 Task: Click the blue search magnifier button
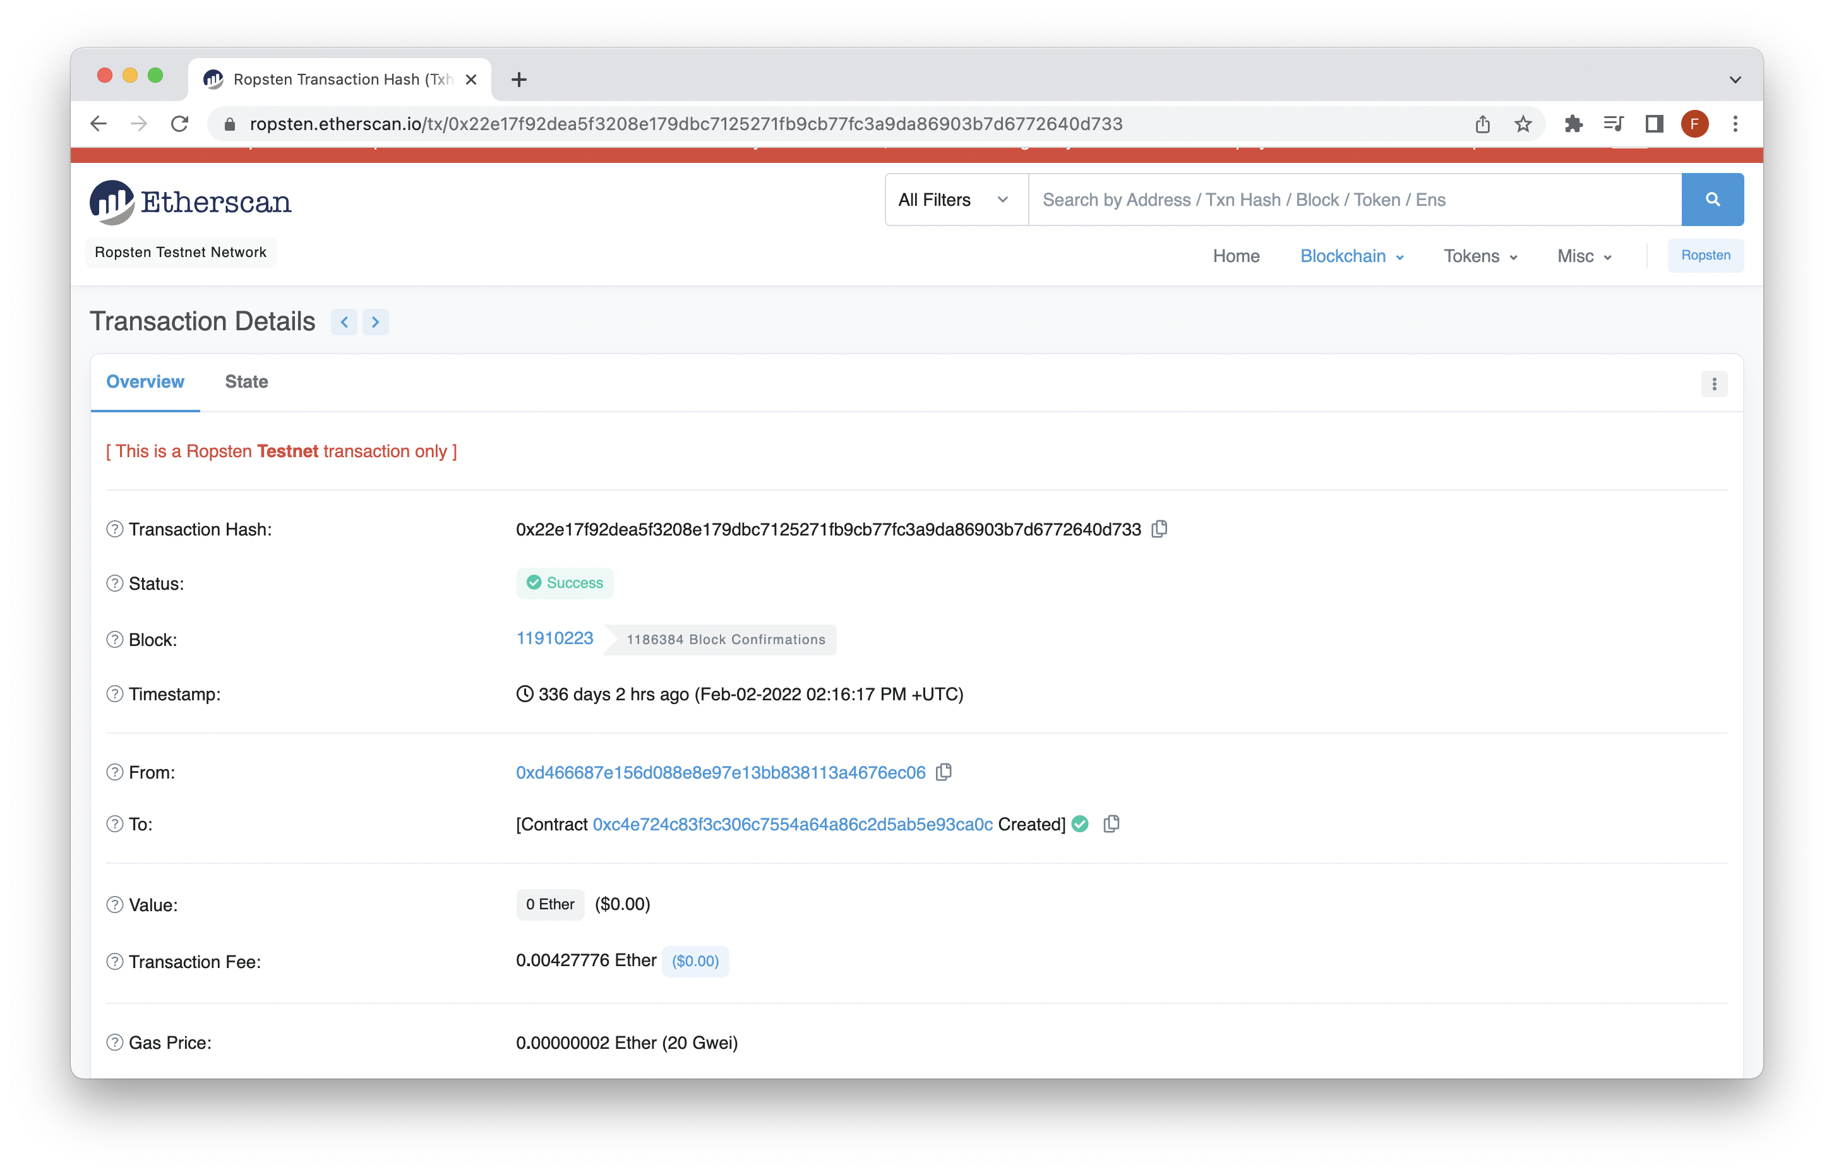pyautogui.click(x=1712, y=200)
